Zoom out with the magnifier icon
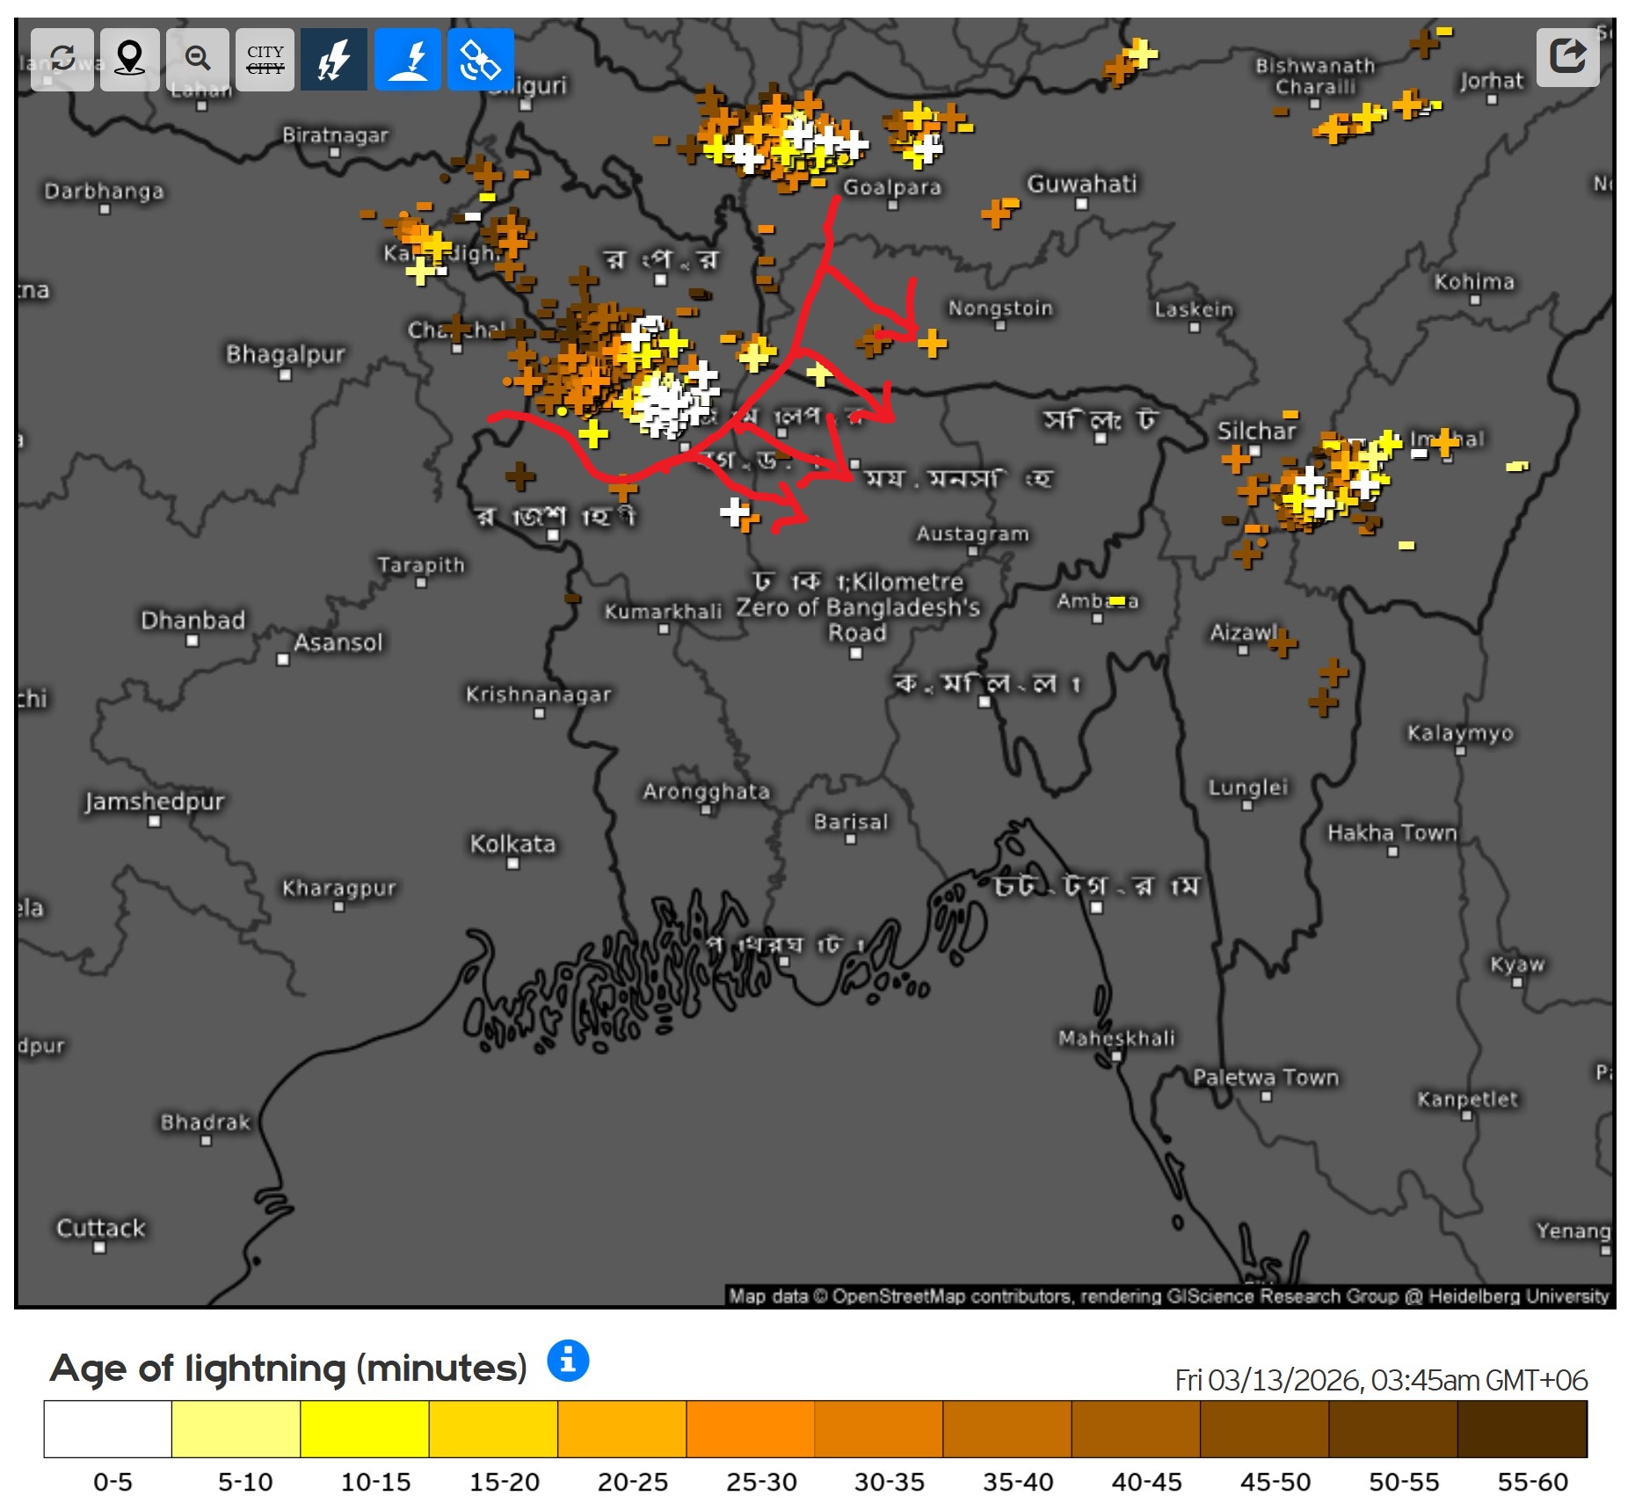Image resolution: width=1635 pixels, height=1503 pixels. click(x=198, y=59)
